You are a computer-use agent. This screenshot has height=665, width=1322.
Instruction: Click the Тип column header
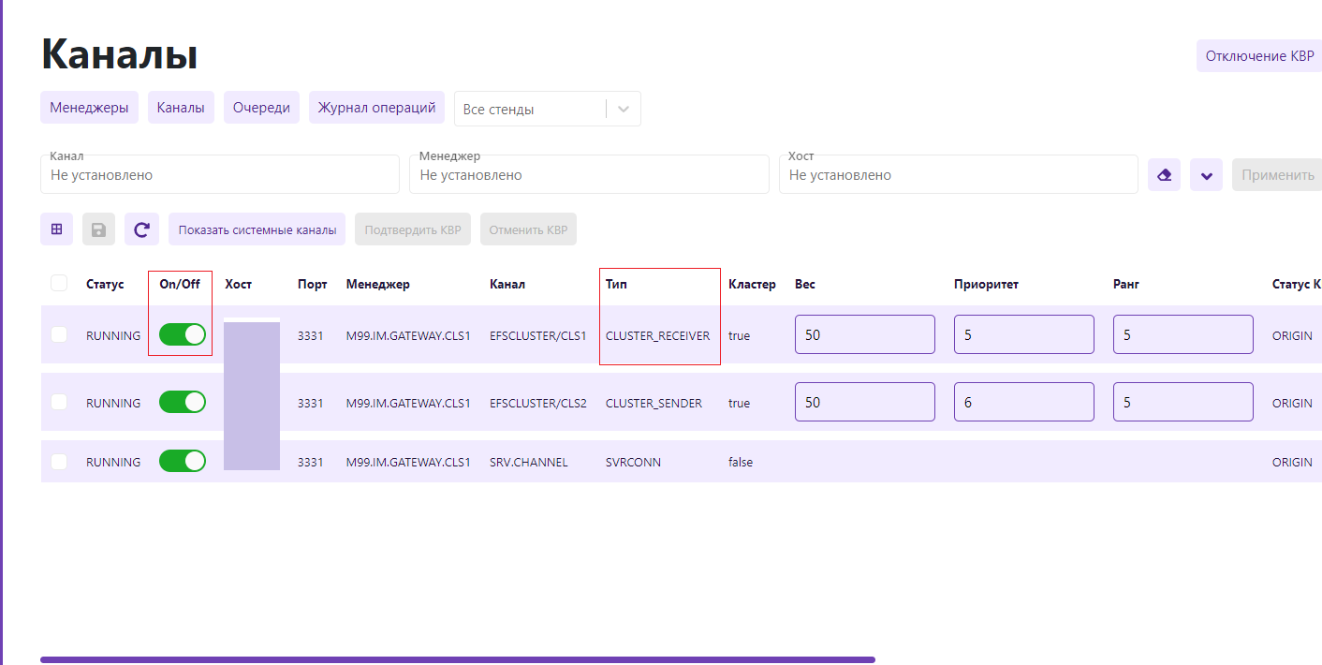[x=616, y=284]
